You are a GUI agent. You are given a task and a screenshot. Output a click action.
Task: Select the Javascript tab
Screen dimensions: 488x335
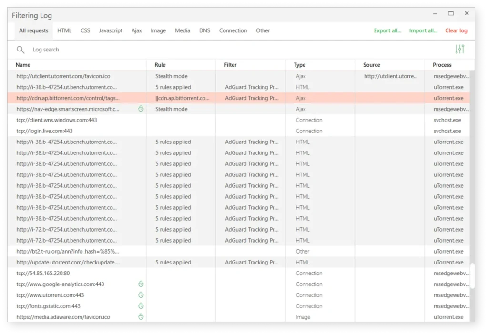111,30
